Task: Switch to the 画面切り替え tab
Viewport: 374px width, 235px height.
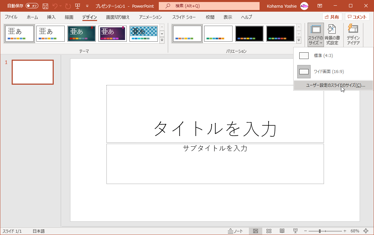Action: click(x=118, y=17)
